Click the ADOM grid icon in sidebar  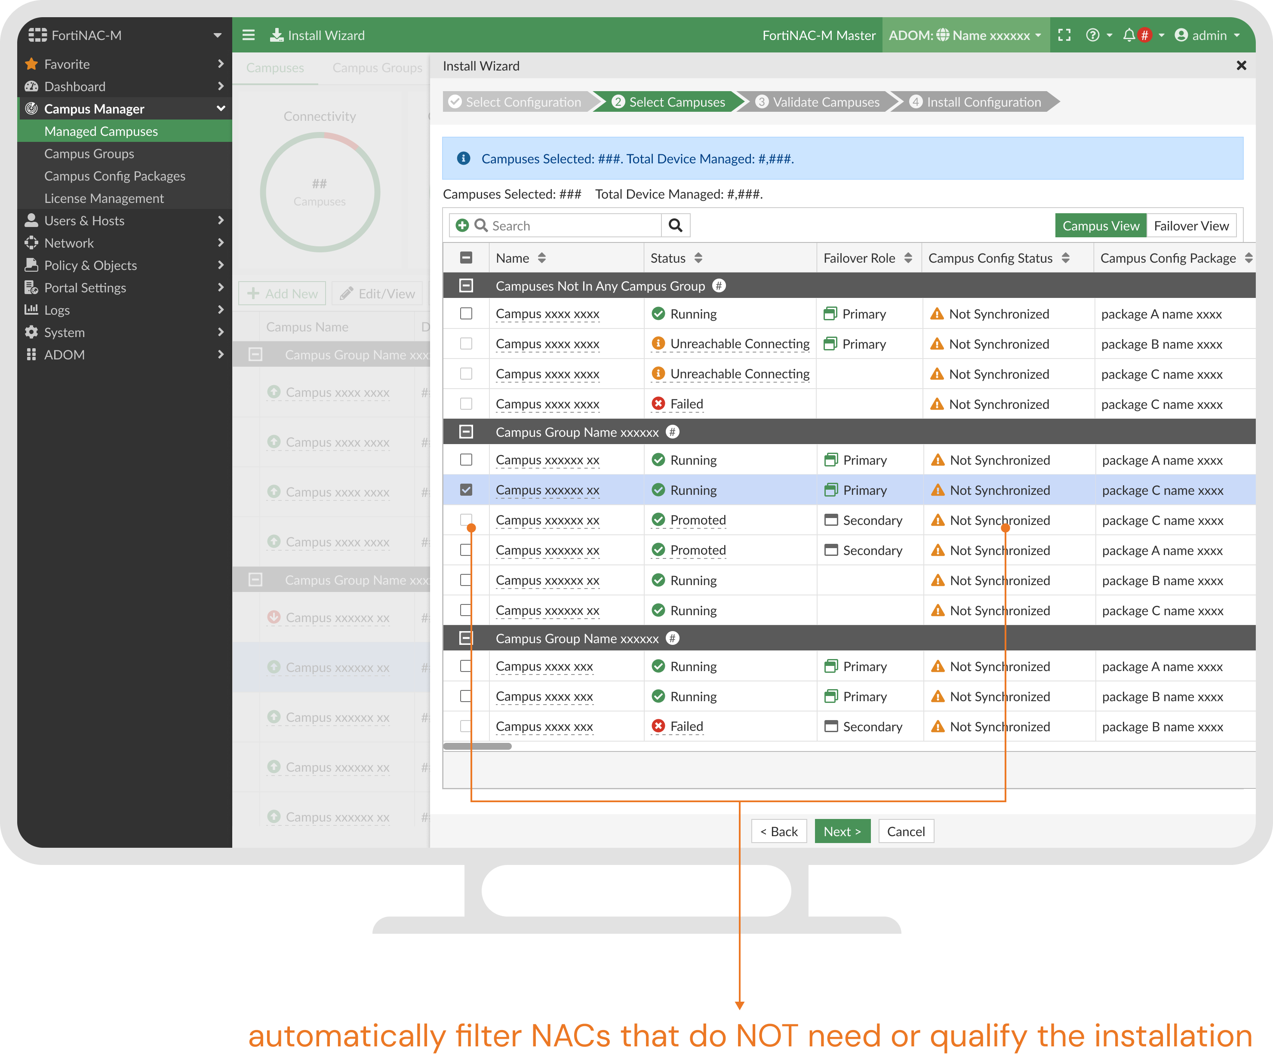[x=31, y=355]
